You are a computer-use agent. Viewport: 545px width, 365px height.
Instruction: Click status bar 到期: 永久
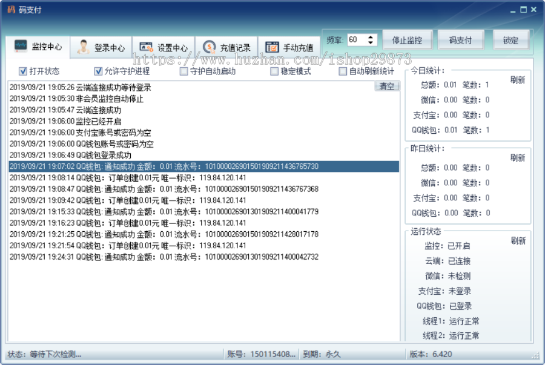(322, 354)
